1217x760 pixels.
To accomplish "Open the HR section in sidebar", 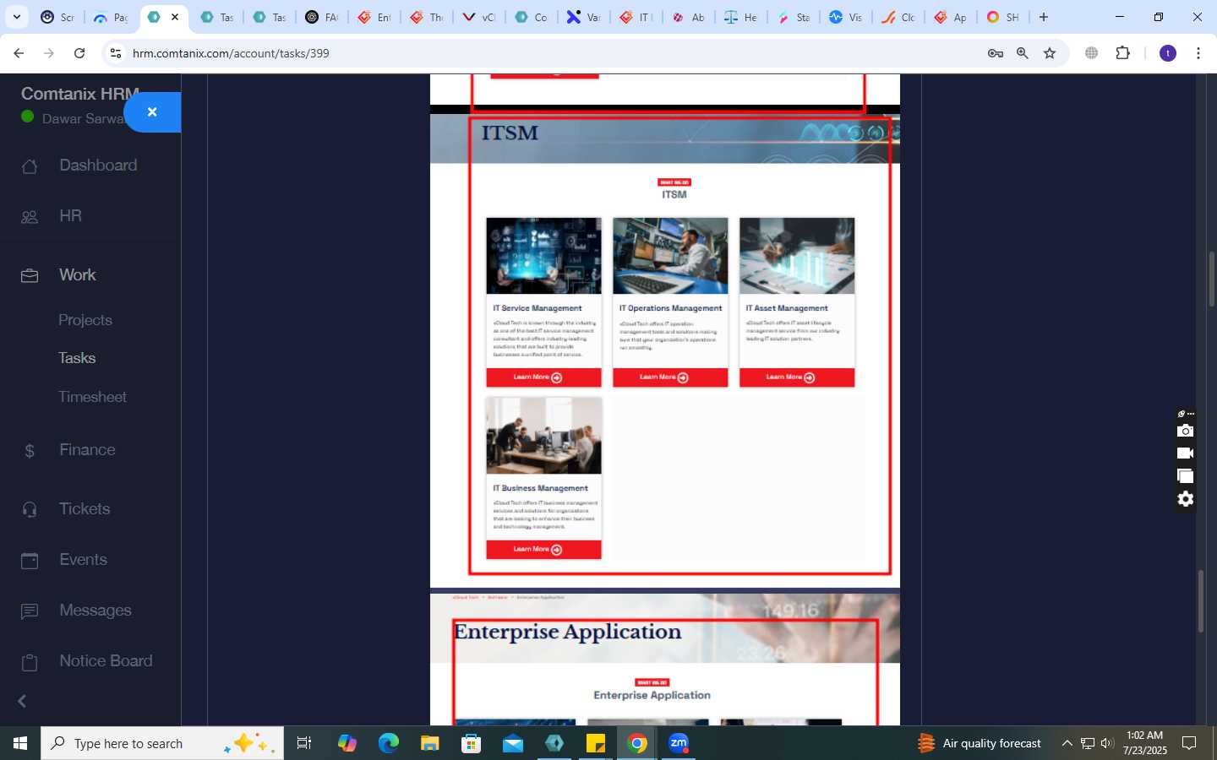I will tap(70, 216).
